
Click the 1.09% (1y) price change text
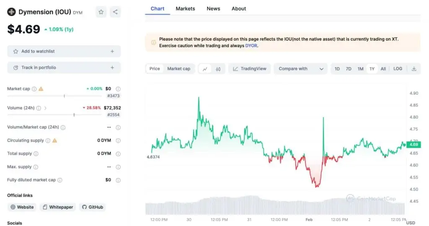click(x=61, y=29)
